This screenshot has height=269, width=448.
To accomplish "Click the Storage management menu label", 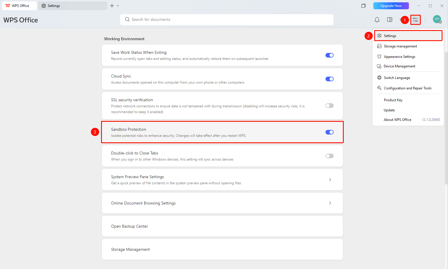I will 401,46.
